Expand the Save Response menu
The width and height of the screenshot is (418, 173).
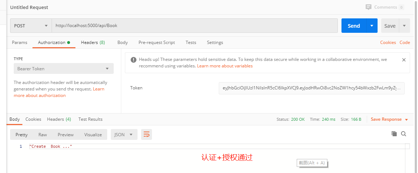click(389, 119)
